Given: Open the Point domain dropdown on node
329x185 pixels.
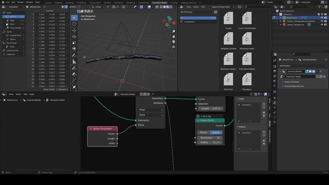Looking at the screenshot, I should click(x=151, y=115).
